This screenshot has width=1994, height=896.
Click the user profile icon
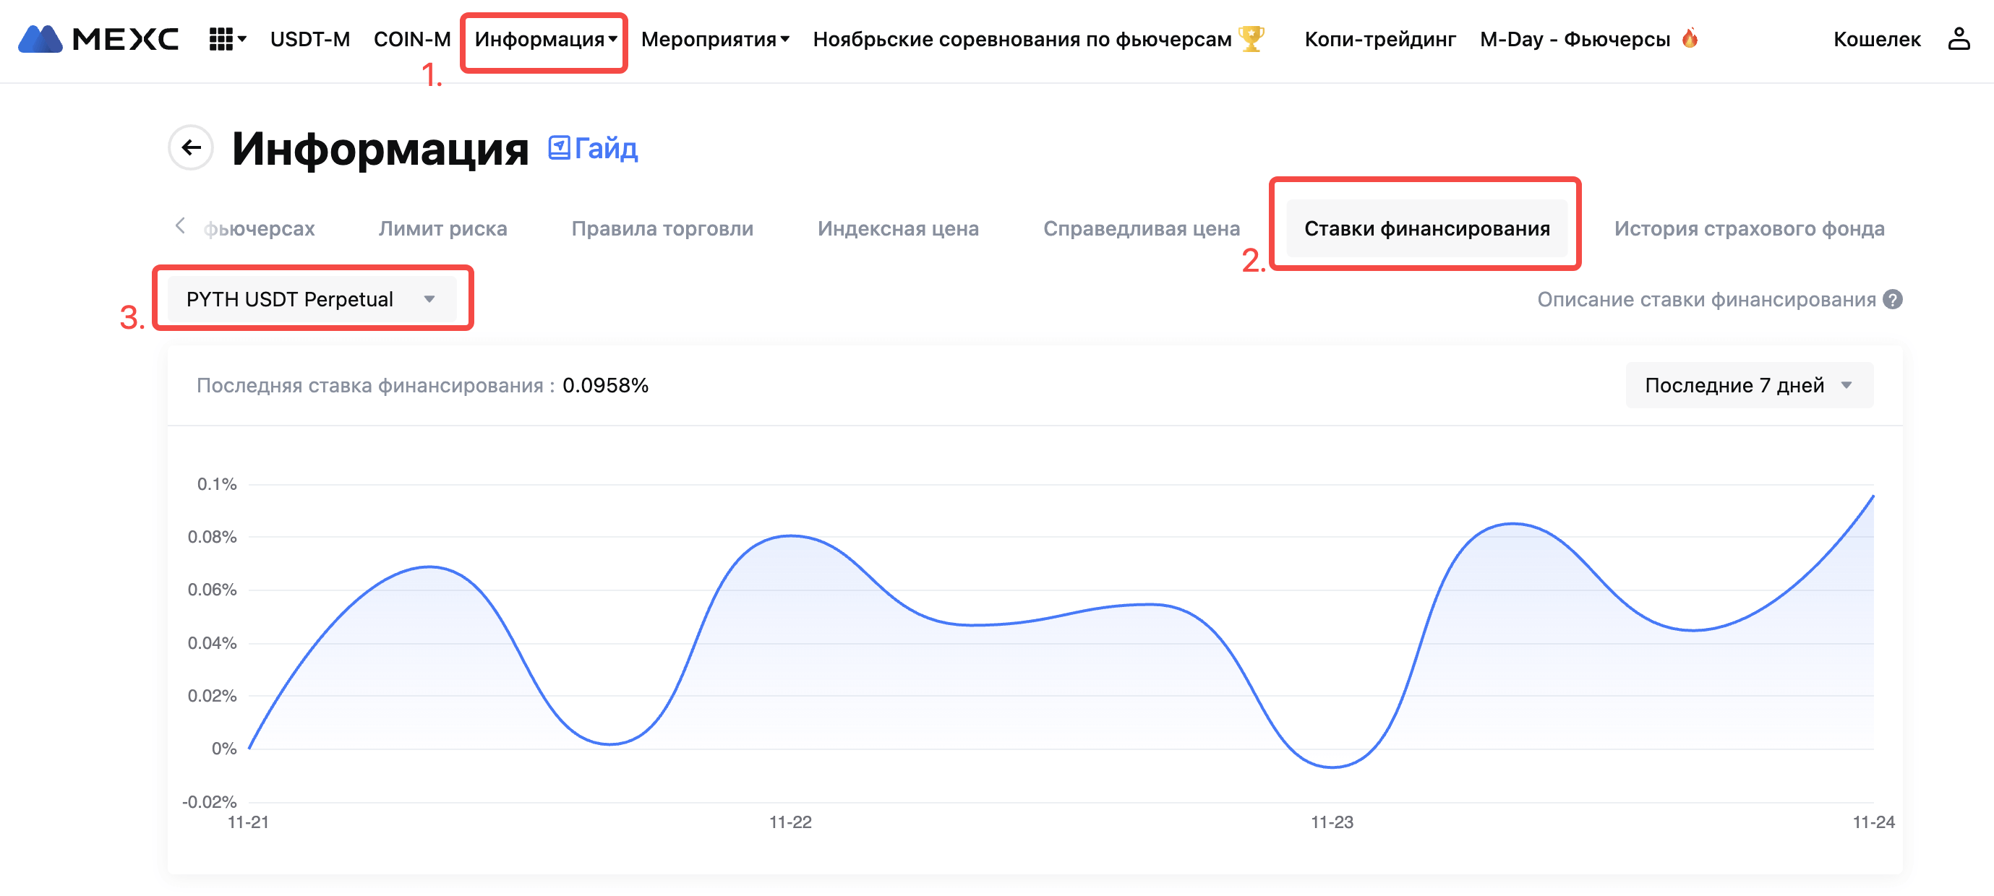1958,39
